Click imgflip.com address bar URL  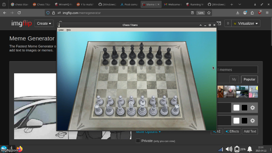point(81,13)
